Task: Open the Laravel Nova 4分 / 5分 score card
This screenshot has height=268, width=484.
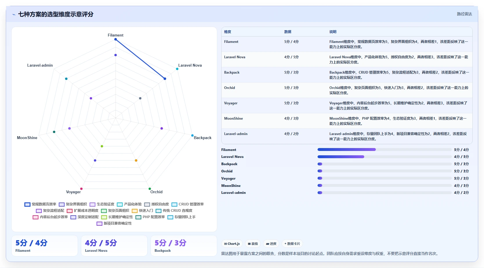Action: click(114, 246)
